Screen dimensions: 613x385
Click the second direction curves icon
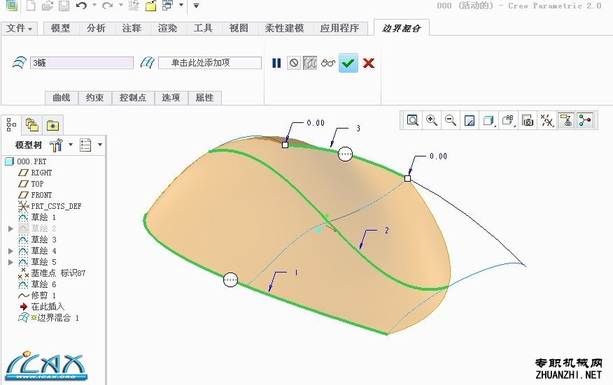point(148,62)
